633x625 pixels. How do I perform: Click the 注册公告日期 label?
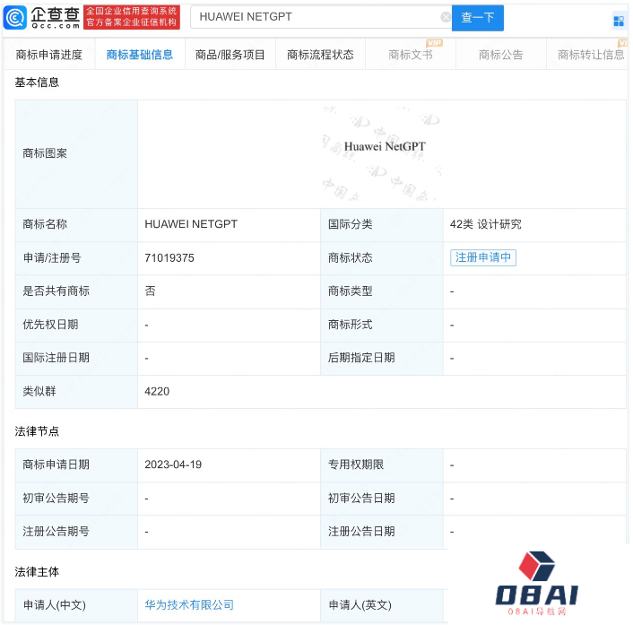tap(361, 532)
